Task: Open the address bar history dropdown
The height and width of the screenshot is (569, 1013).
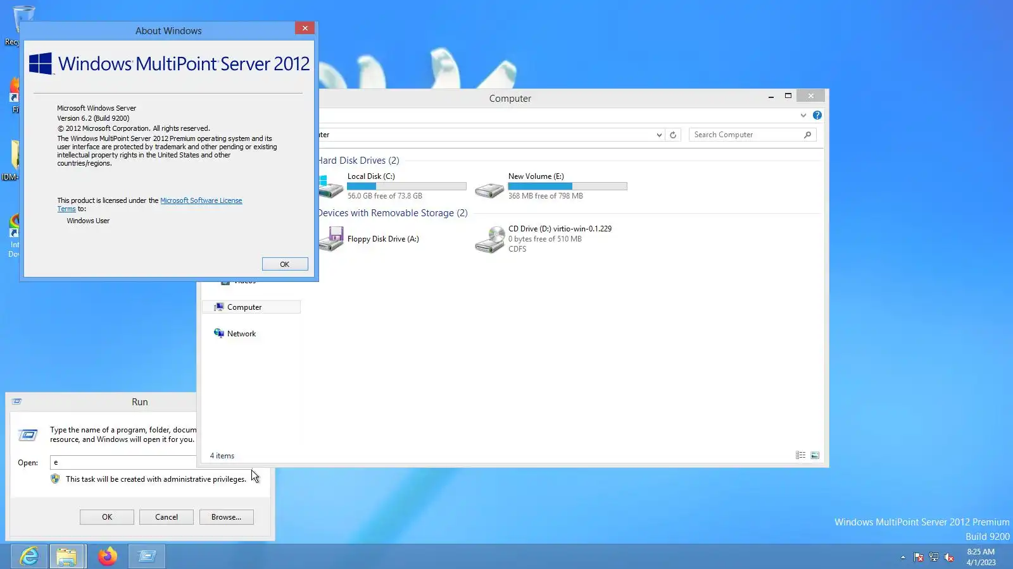Action: pos(659,135)
